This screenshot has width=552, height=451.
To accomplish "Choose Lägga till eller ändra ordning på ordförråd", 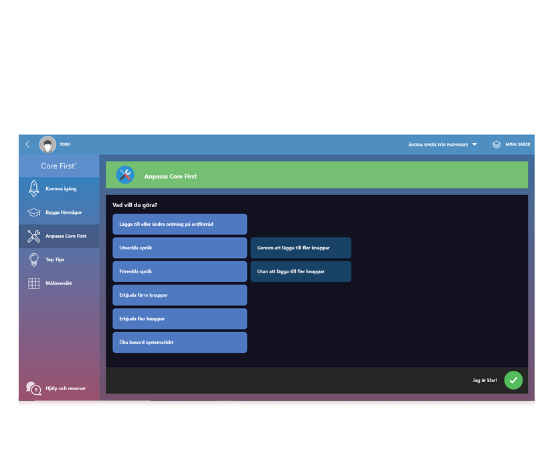I will point(179,224).
